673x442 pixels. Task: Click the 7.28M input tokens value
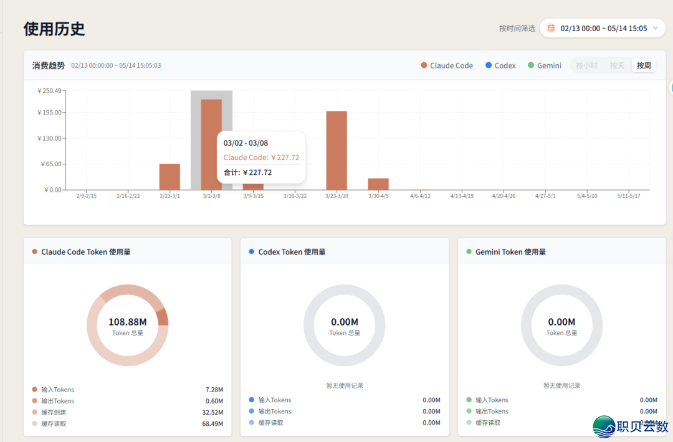(x=214, y=390)
